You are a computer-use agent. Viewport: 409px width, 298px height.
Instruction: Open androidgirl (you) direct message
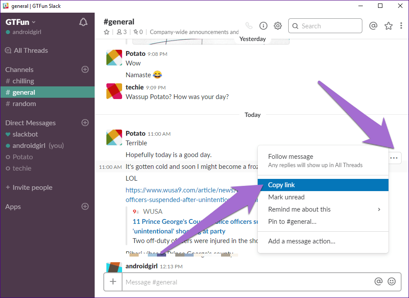tap(47, 145)
